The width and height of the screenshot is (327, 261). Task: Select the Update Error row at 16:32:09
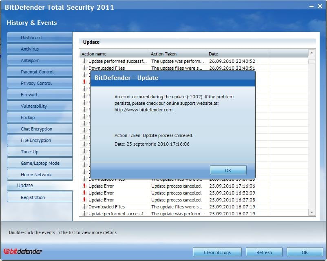coord(194,193)
